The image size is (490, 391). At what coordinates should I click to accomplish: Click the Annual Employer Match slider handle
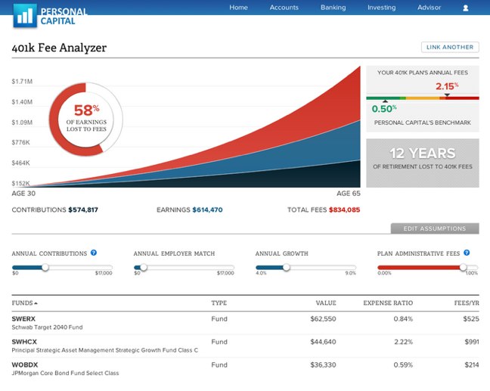144,267
